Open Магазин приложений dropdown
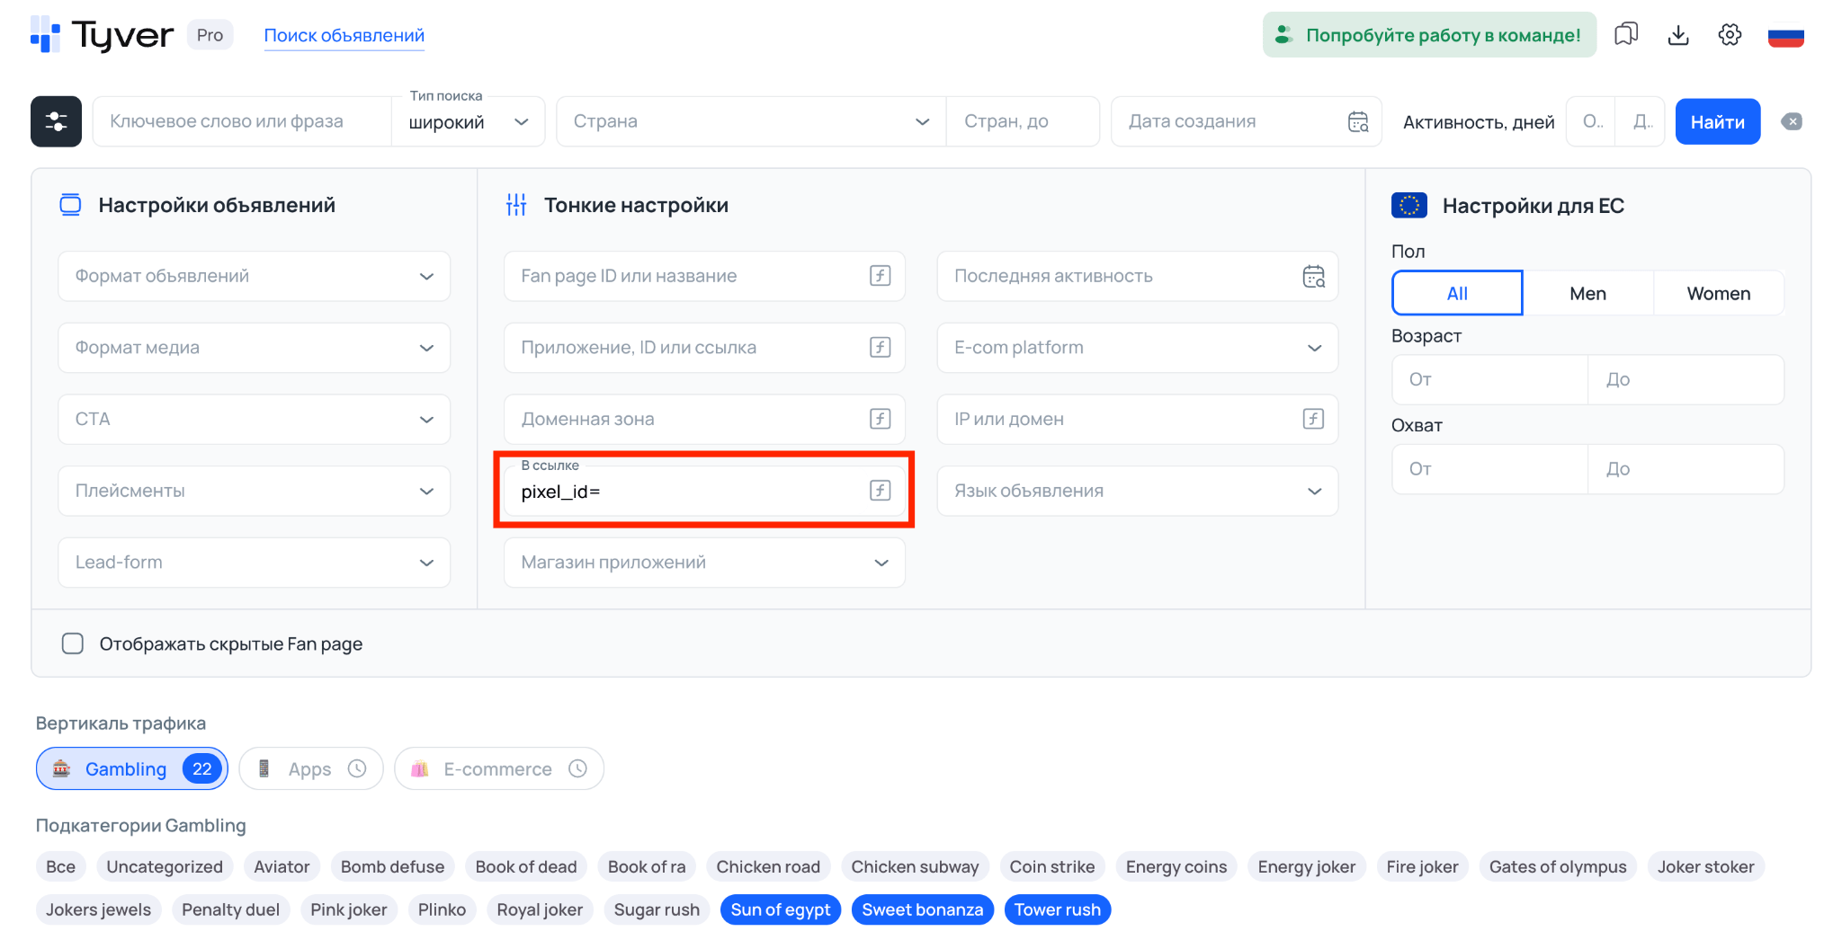This screenshot has width=1842, height=949. [x=704, y=562]
